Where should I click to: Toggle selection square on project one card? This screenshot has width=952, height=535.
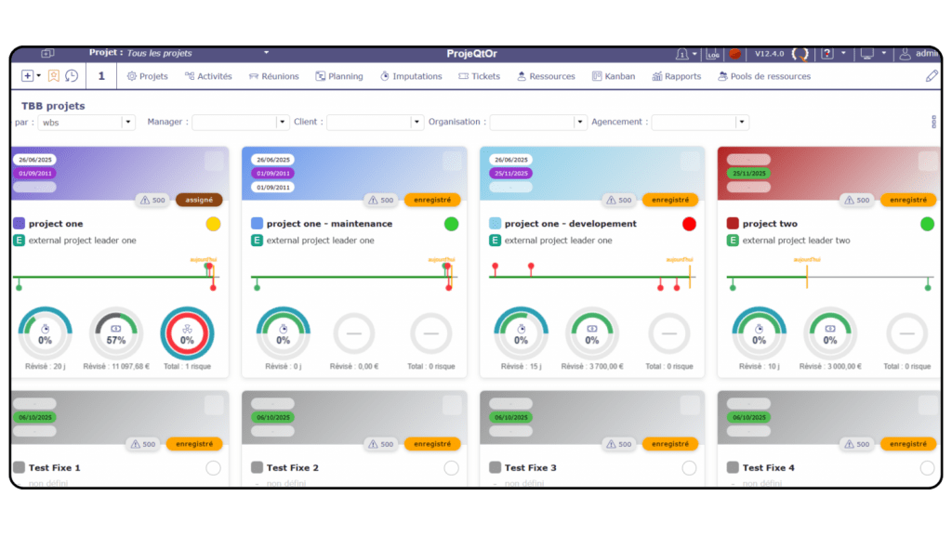pos(214,162)
